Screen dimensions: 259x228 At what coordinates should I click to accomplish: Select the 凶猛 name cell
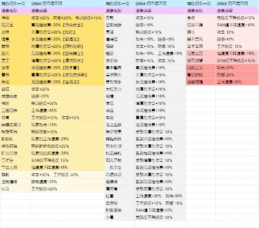coord(15,89)
